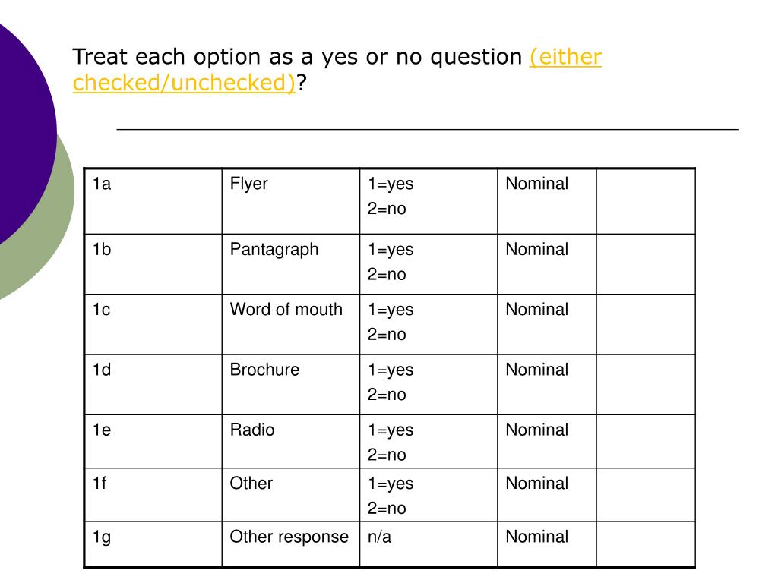The image size is (778, 583).
Task: Click the Nominal cell in Radio row
Action: pos(547,442)
